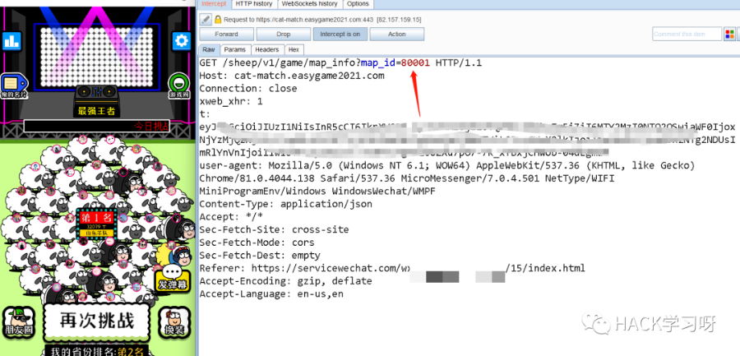Click the Accept-Encoding: gzip, deflate line
The image size is (740, 356).
point(285,281)
